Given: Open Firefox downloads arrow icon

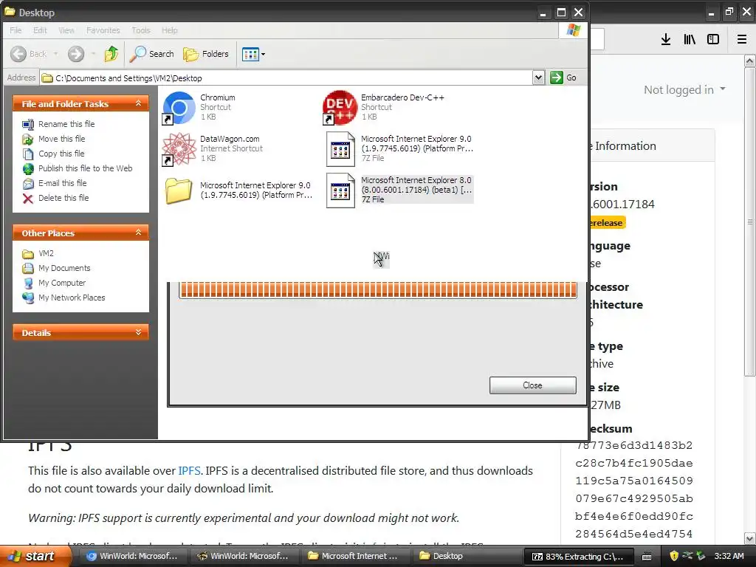Looking at the screenshot, I should [666, 39].
